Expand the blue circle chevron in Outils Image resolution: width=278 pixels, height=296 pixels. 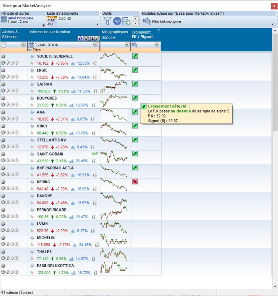117,21
